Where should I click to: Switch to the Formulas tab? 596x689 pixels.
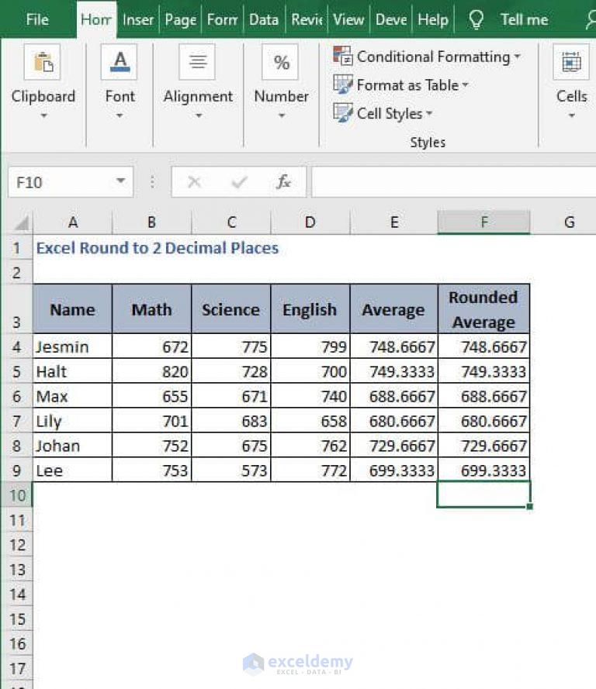[x=222, y=19]
